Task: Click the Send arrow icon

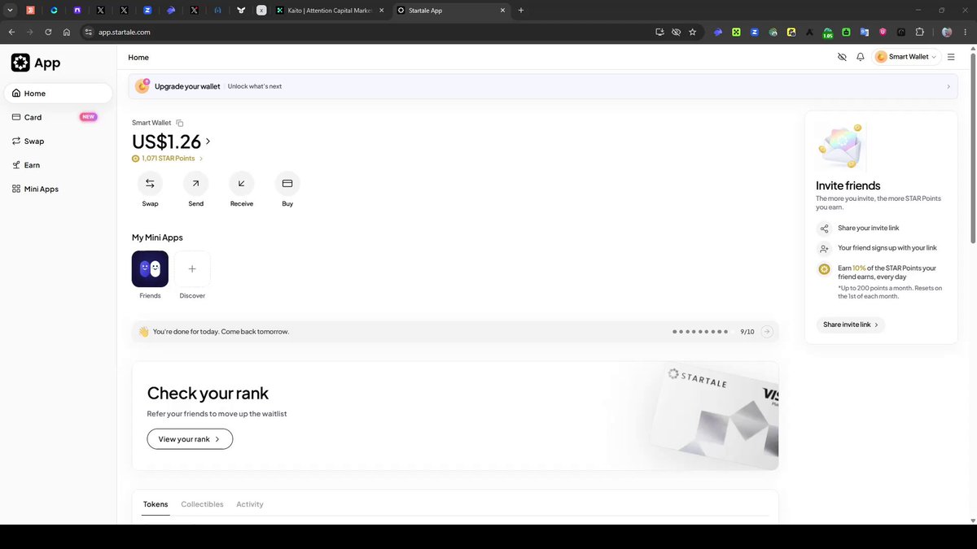Action: 195,183
